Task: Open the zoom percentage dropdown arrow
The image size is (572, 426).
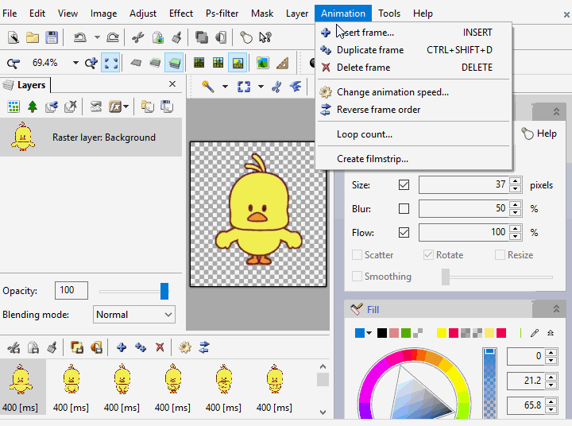Action: (75, 63)
